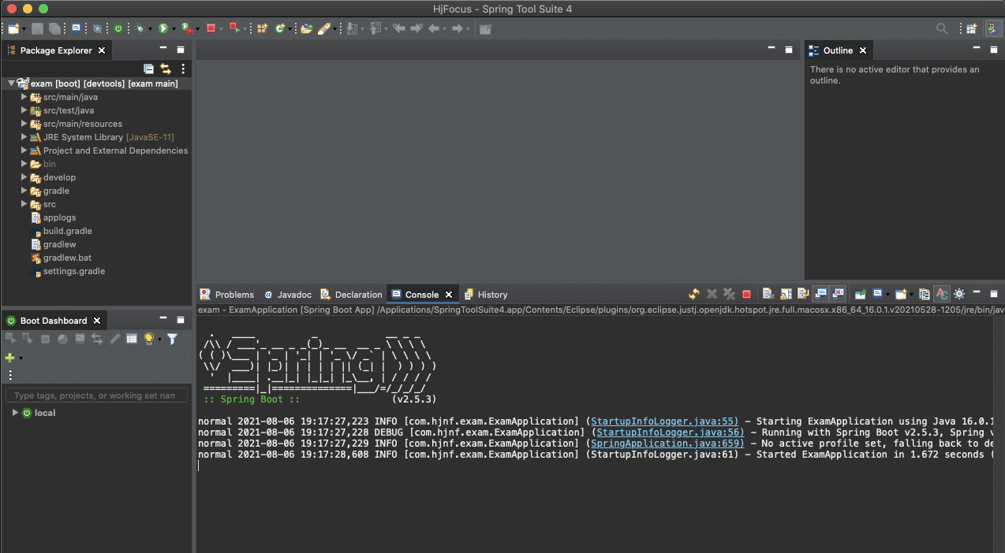Switch to the Javadoc tab

pos(288,295)
